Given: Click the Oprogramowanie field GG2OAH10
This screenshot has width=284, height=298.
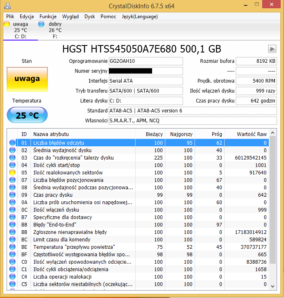Looking at the screenshot, I should [x=146, y=61].
